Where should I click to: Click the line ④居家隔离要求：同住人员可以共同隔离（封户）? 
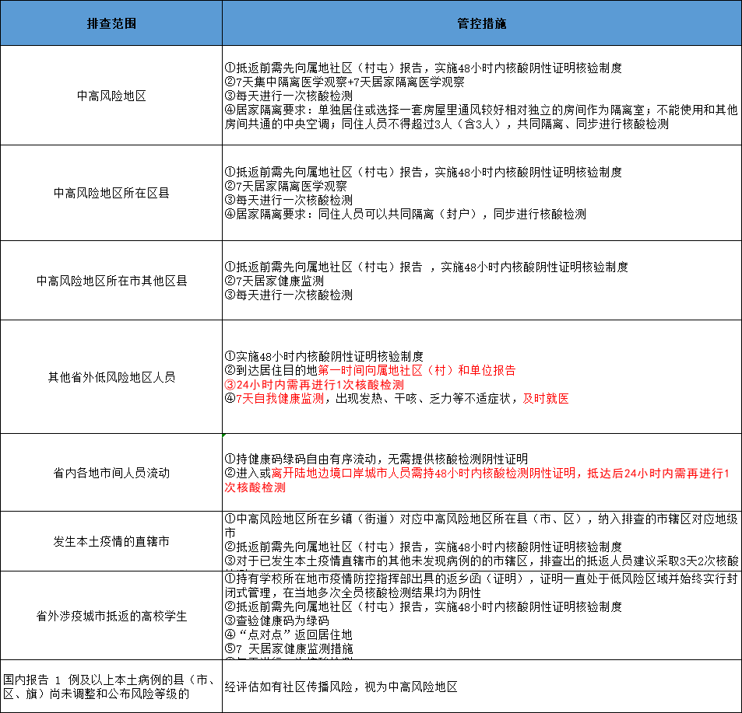406,214
